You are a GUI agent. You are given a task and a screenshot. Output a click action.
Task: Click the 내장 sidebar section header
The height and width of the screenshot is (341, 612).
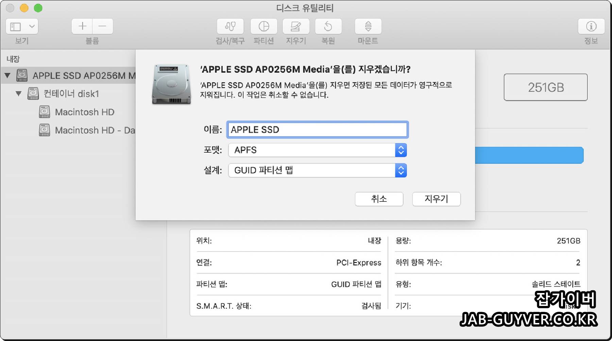pos(13,59)
